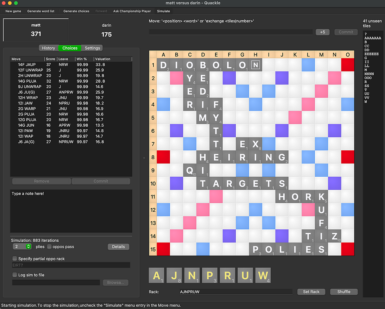Image resolution: width=385 pixels, height=309 pixels.
Task: Click the blue double-letter square at D15
Action: point(203,249)
